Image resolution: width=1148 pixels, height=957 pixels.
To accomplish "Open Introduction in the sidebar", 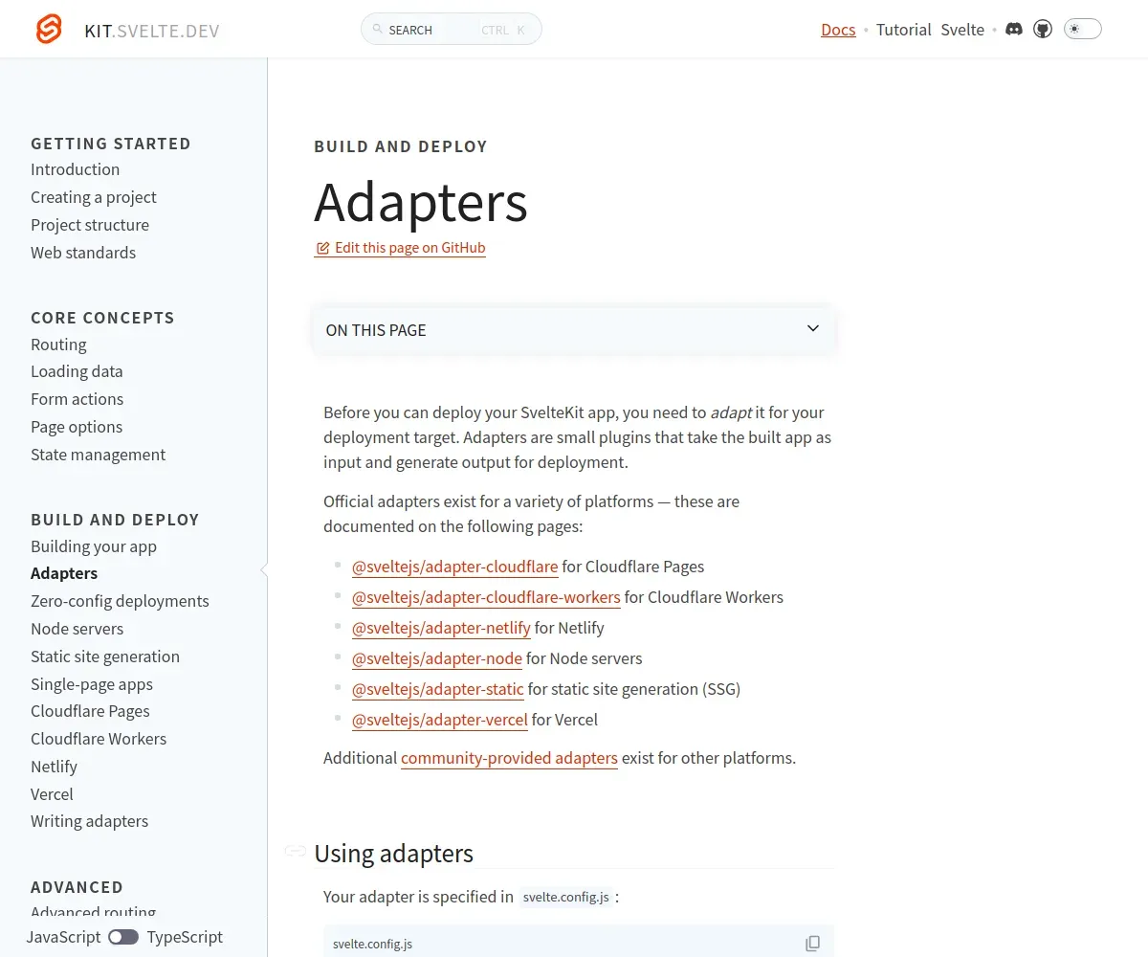I will (x=75, y=169).
